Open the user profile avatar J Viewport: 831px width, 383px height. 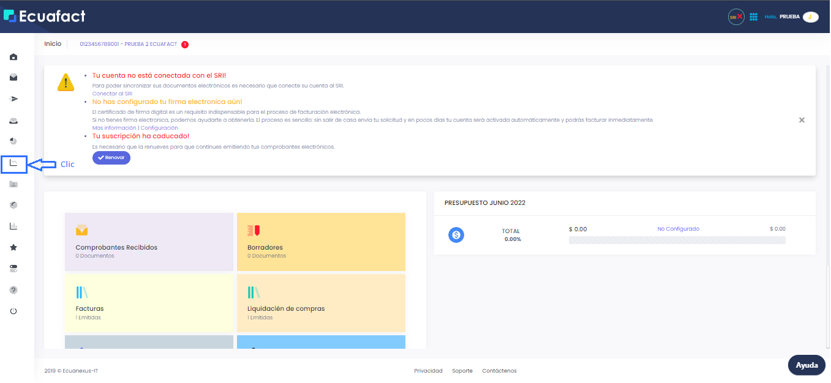click(x=811, y=17)
